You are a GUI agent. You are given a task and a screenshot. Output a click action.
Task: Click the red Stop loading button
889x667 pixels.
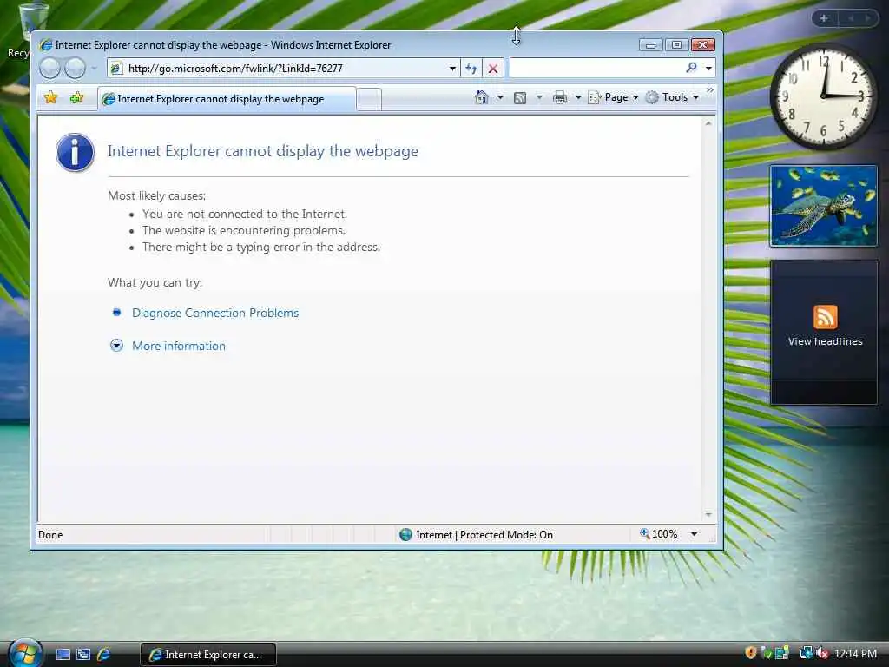(493, 69)
